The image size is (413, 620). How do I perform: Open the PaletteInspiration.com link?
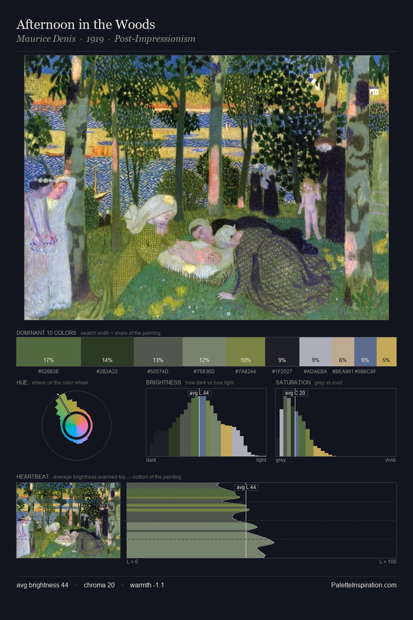pyautogui.click(x=364, y=585)
